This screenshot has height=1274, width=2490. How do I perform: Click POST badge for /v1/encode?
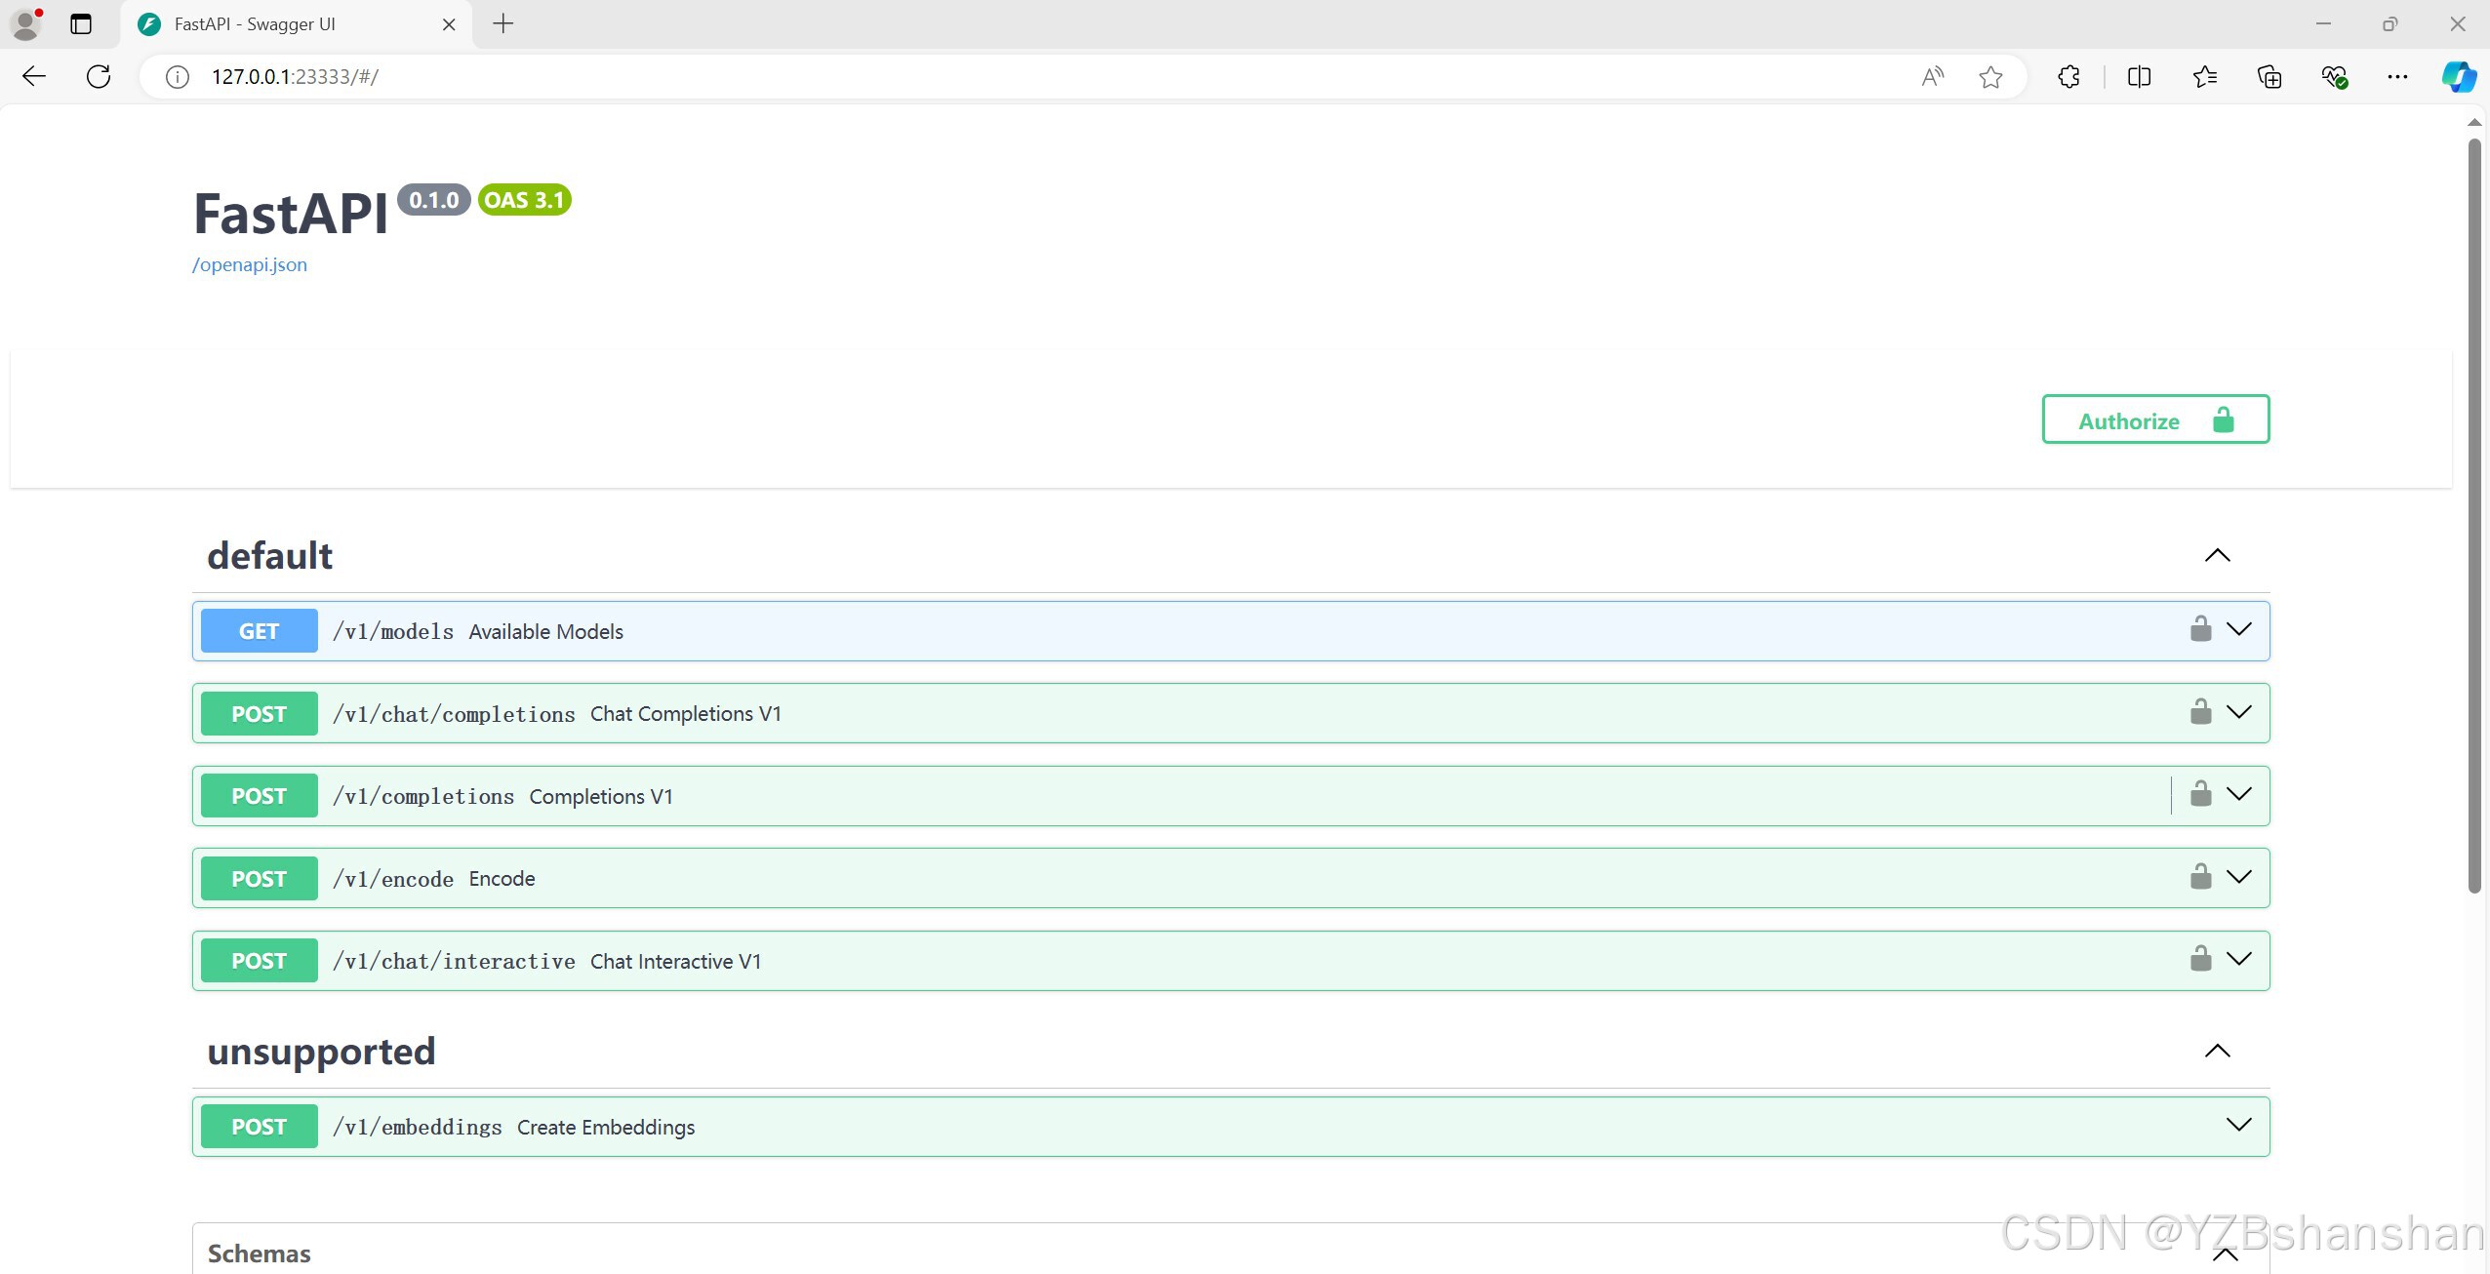(x=260, y=879)
